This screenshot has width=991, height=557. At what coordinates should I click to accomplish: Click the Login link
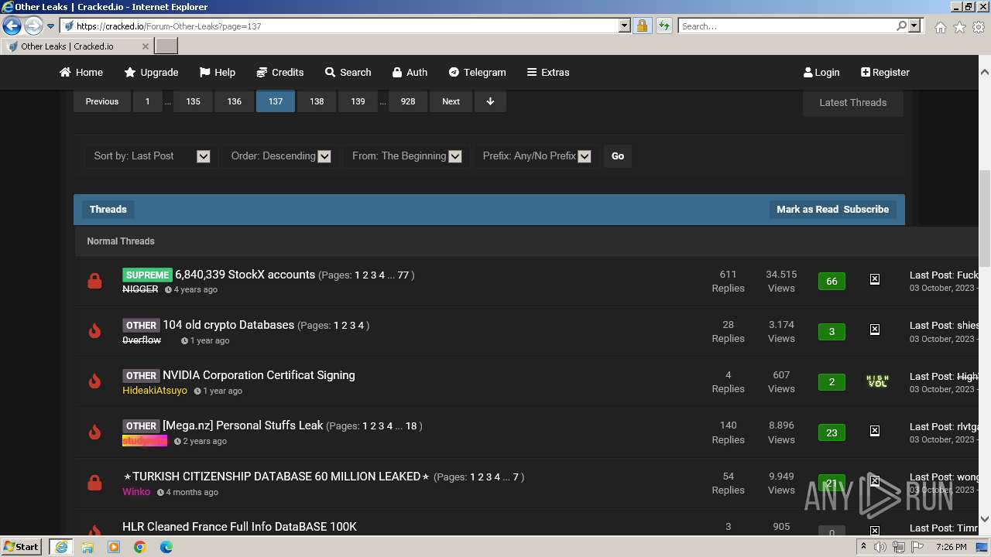821,72
